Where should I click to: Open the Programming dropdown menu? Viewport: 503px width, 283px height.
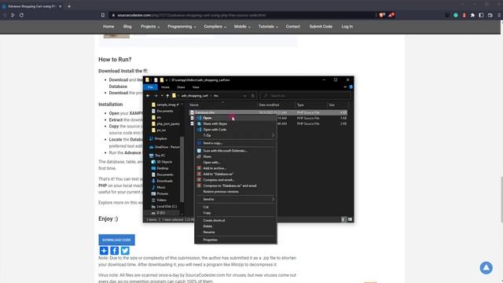click(182, 27)
